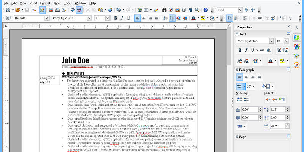The width and height of the screenshot is (304, 152).
Task: Open the Insert menu
Action: click(x=33, y=3)
